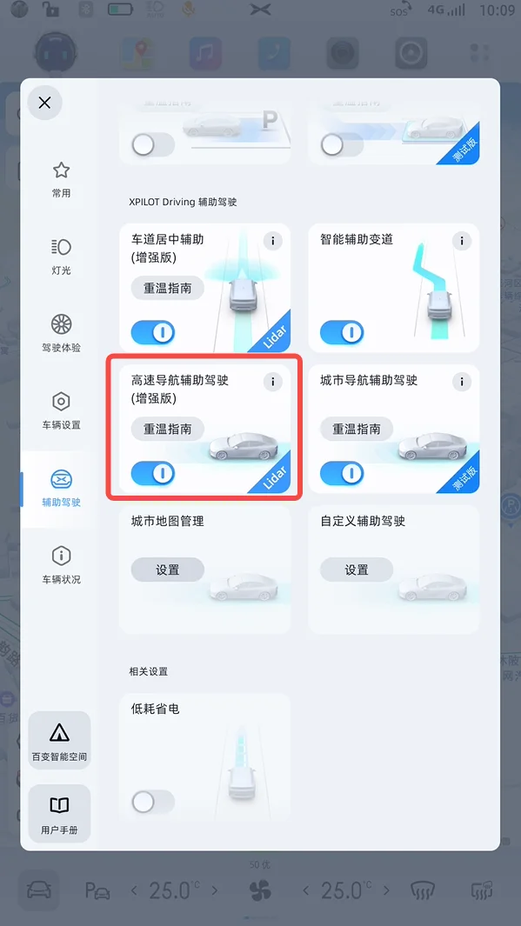Open info for 车道居中辅助 card
This screenshot has width=521, height=926.
point(272,241)
